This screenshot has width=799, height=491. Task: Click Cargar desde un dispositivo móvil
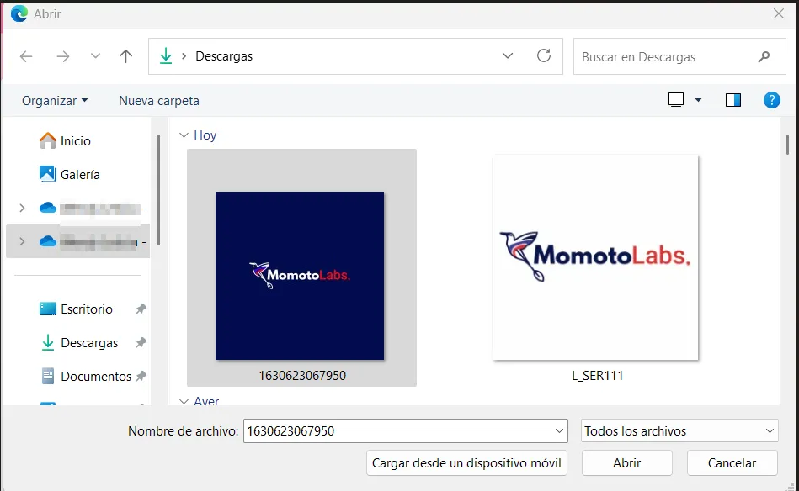466,462
